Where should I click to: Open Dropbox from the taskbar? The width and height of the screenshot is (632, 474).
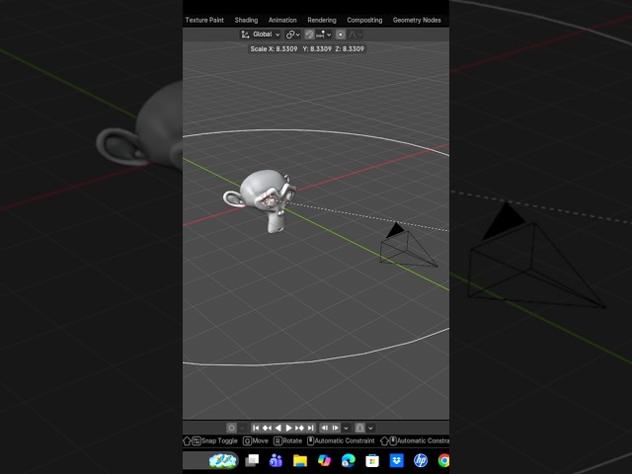tap(397, 460)
